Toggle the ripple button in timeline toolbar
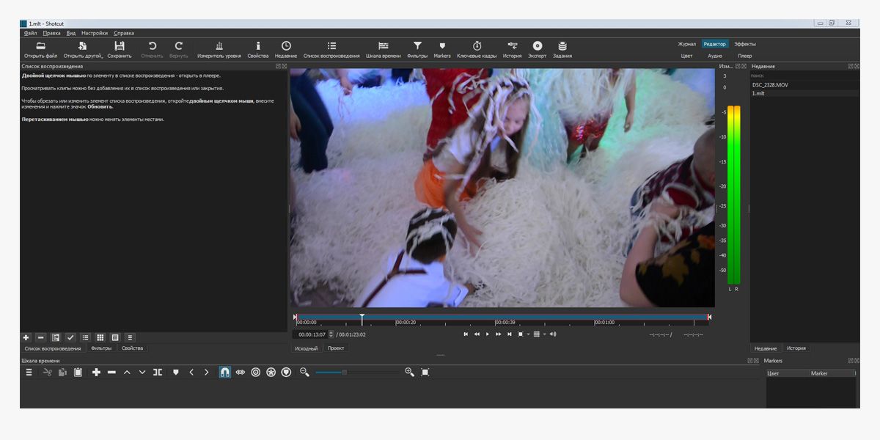This screenshot has height=440, width=880. [x=255, y=373]
